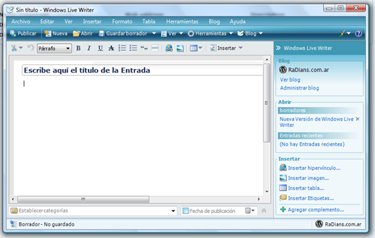Collapse the properties bar with the double chevron
375x238 pixels.
264,210
